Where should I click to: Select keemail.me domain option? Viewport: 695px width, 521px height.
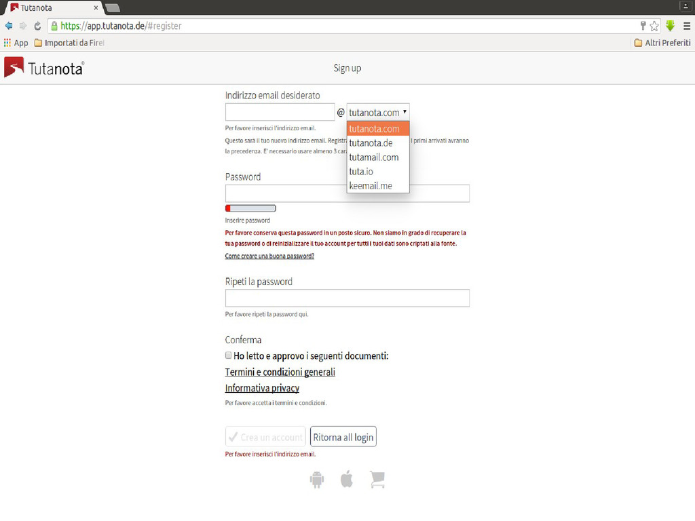coord(378,186)
